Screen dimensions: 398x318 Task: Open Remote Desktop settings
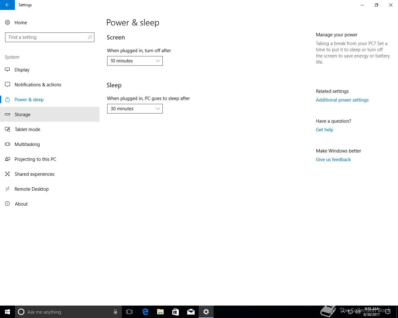50,189
